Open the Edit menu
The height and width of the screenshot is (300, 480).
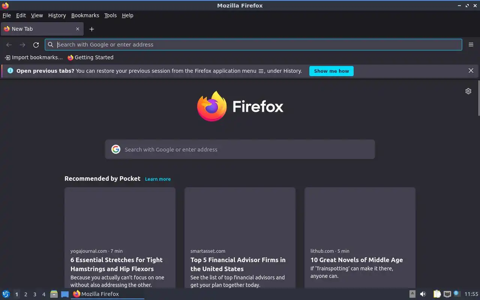click(x=21, y=15)
